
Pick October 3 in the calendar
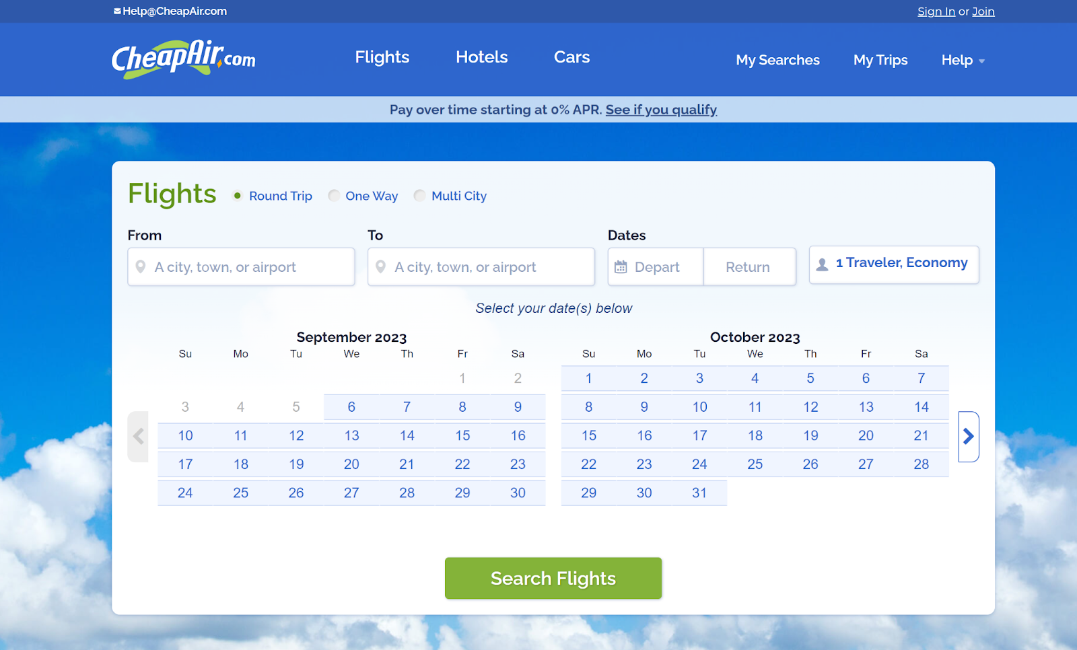700,378
